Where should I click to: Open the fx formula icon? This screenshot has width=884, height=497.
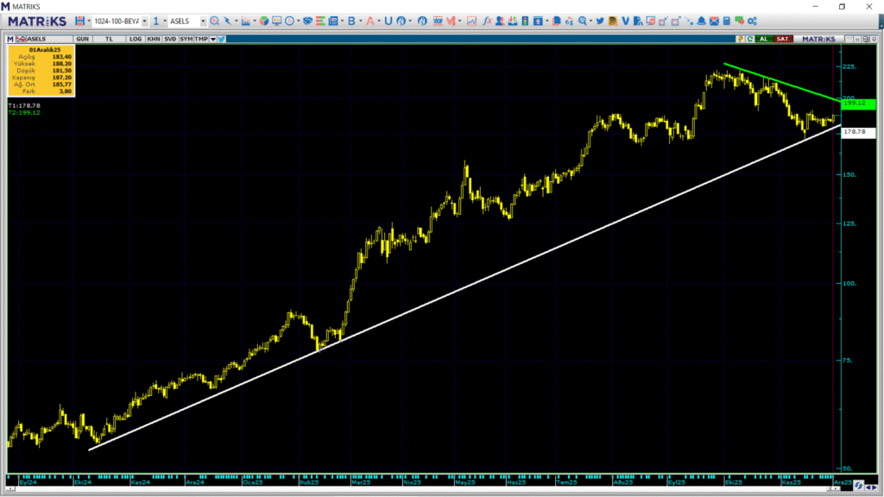tap(488, 21)
